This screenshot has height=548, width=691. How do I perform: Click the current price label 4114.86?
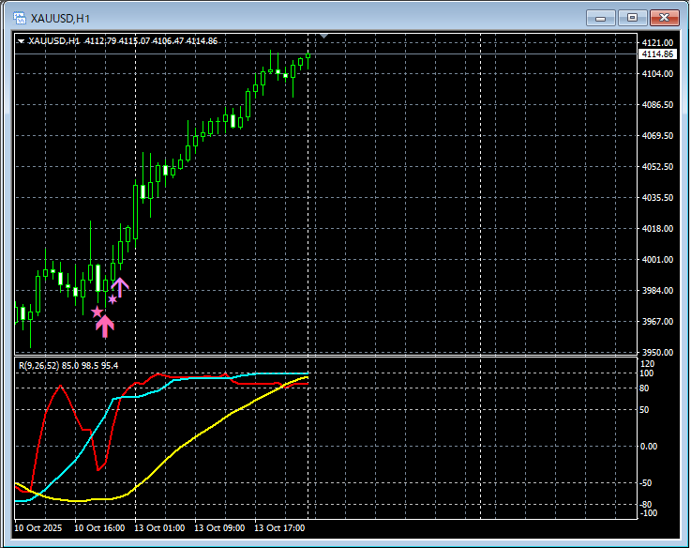tap(657, 53)
